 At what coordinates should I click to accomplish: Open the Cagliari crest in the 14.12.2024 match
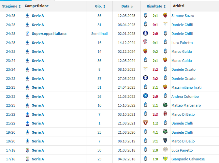(145, 42)
